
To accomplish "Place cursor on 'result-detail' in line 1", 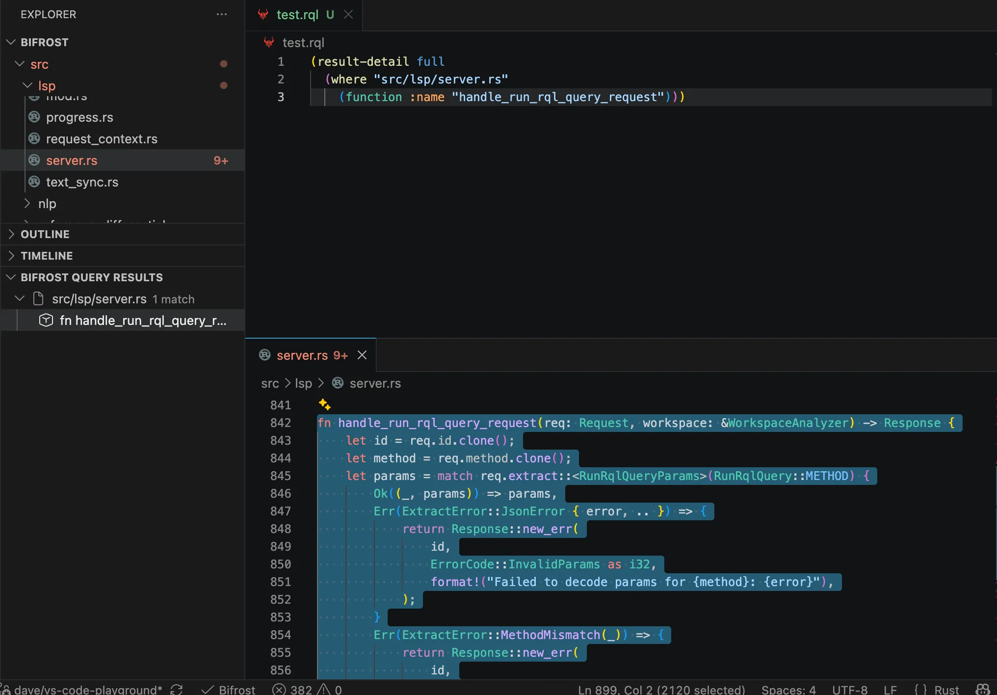I will tap(363, 61).
